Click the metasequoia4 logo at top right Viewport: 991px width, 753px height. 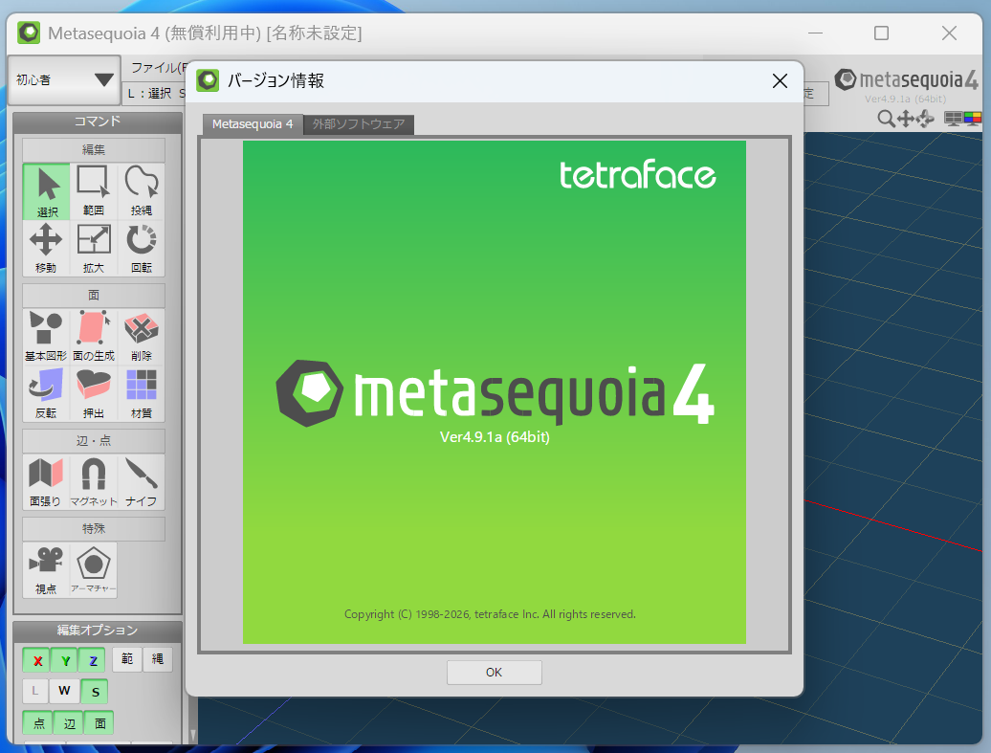coord(906,79)
